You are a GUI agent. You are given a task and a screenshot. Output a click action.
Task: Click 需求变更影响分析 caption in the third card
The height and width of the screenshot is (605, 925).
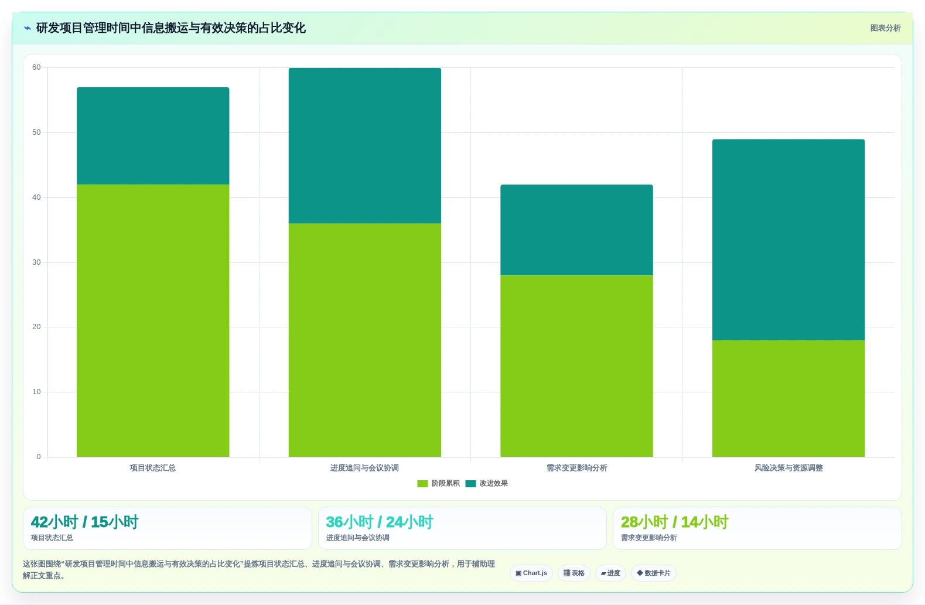[x=649, y=538]
